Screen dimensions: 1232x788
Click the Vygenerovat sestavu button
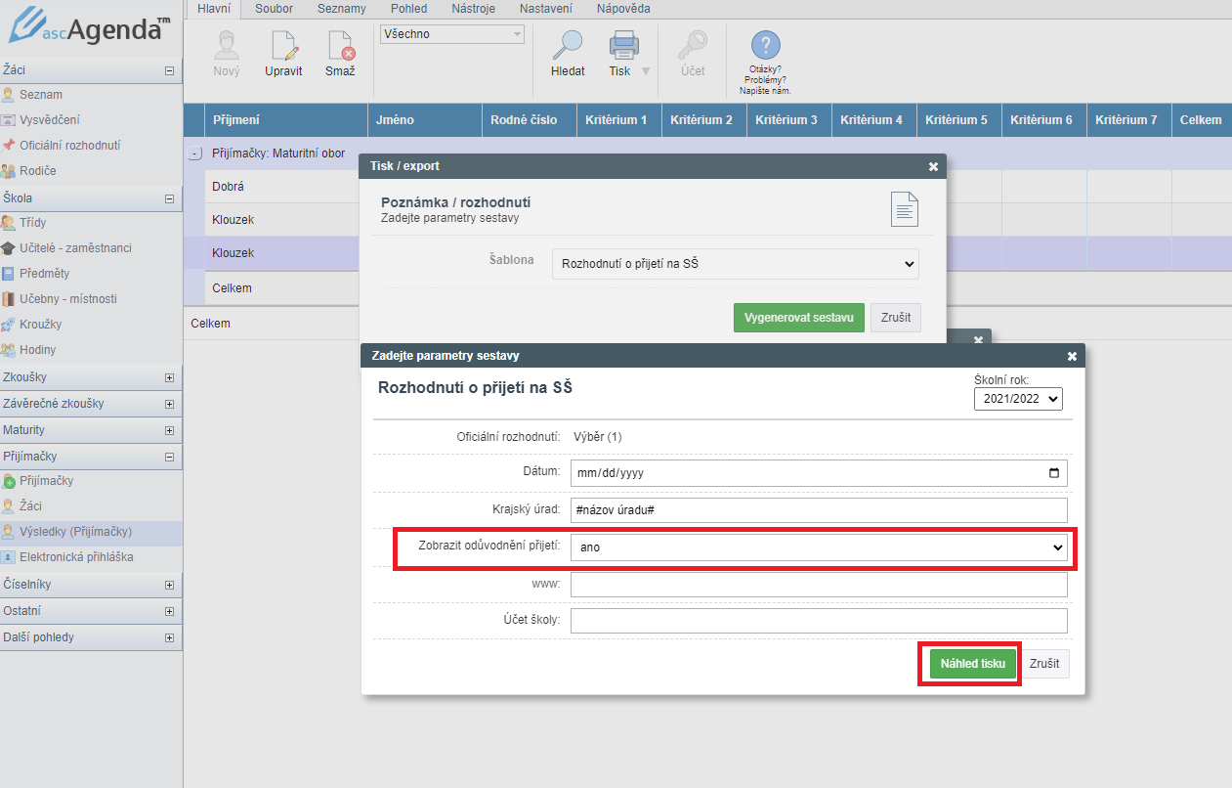(798, 318)
